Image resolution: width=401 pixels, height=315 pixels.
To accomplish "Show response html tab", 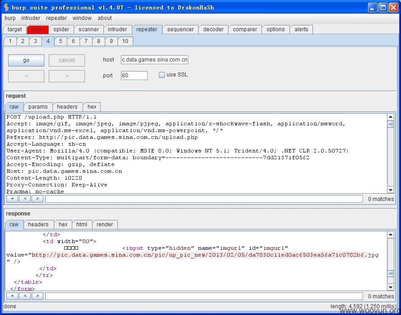I will (82, 224).
